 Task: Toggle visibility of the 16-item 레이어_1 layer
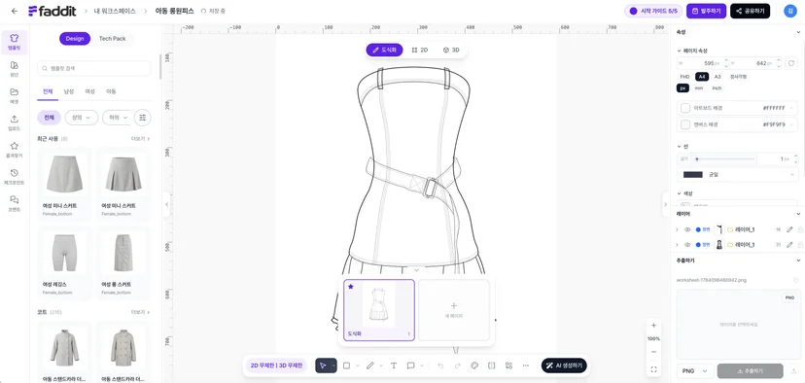pos(687,229)
